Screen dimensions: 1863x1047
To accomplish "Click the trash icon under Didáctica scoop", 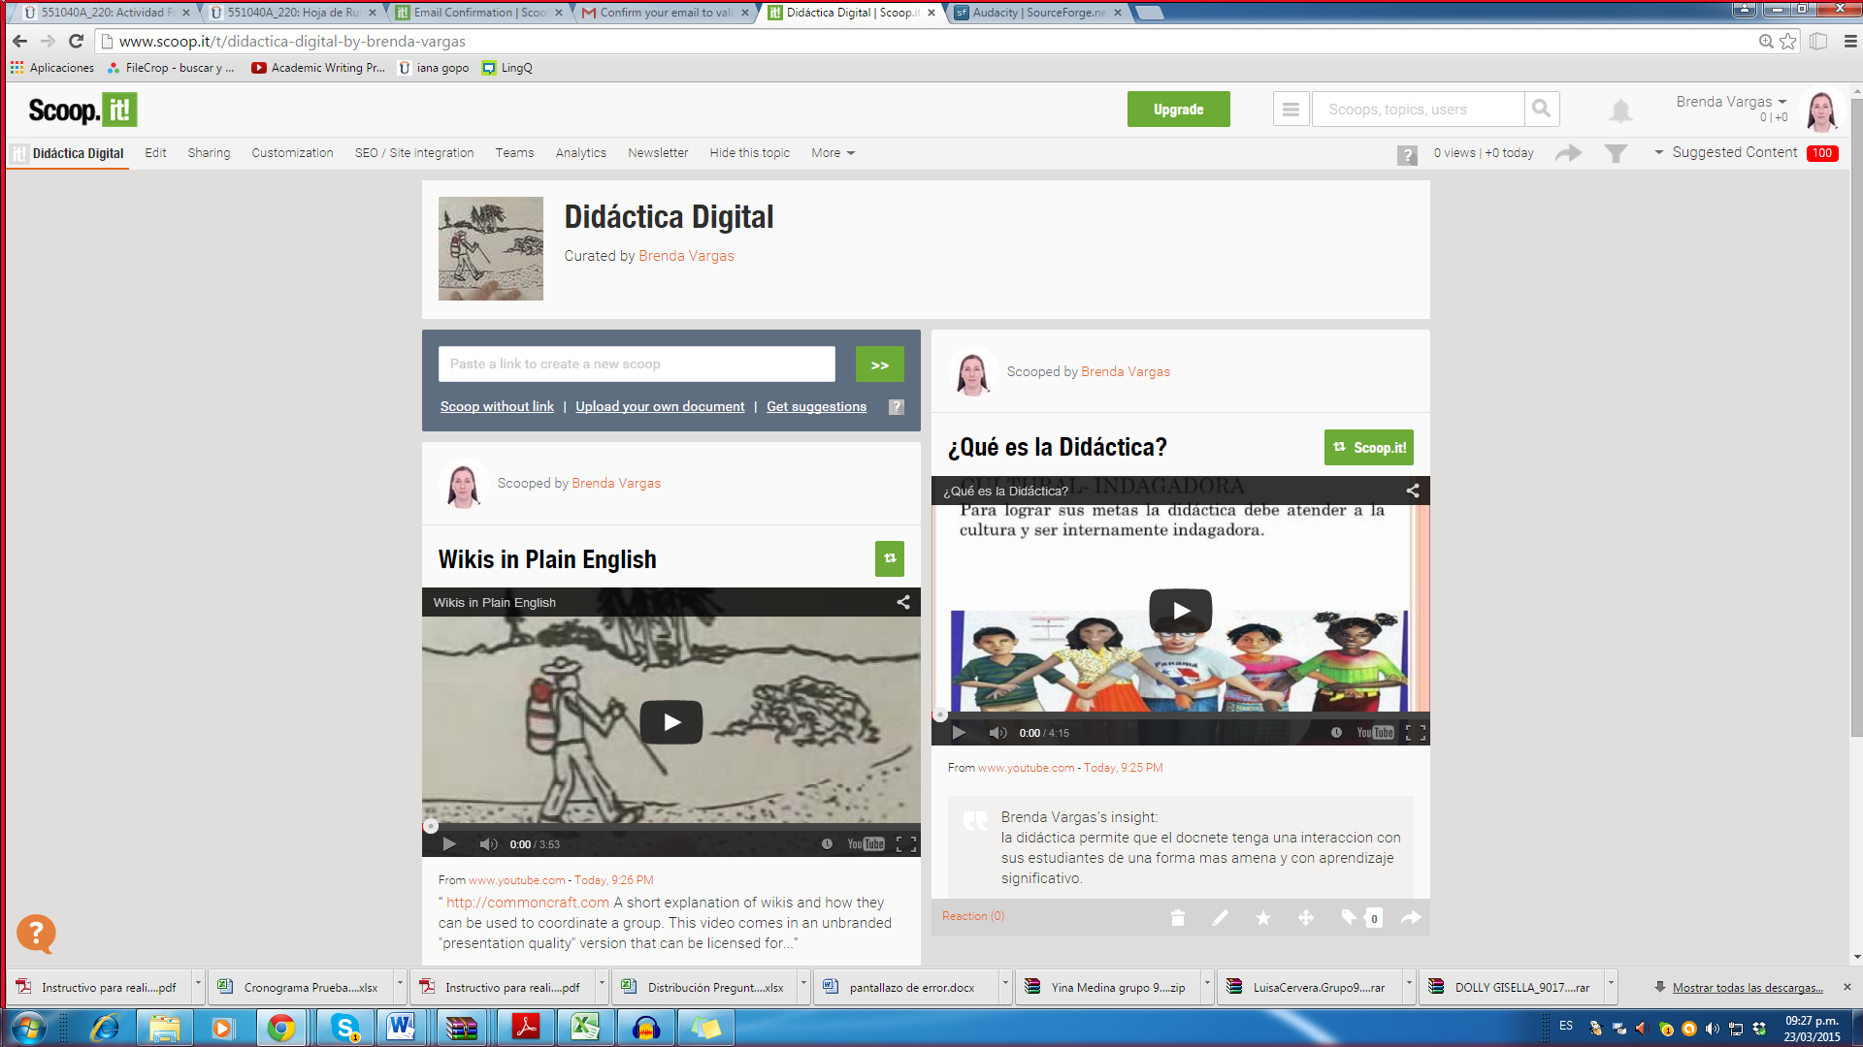I will [1177, 917].
